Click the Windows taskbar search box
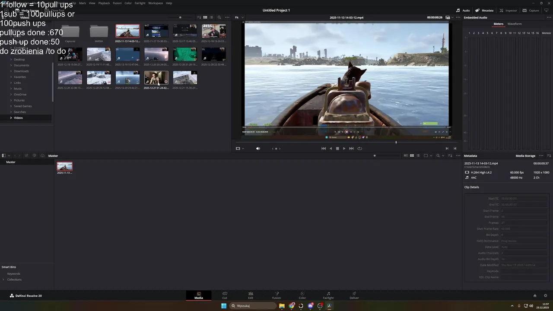This screenshot has height=311, width=553. point(254,306)
